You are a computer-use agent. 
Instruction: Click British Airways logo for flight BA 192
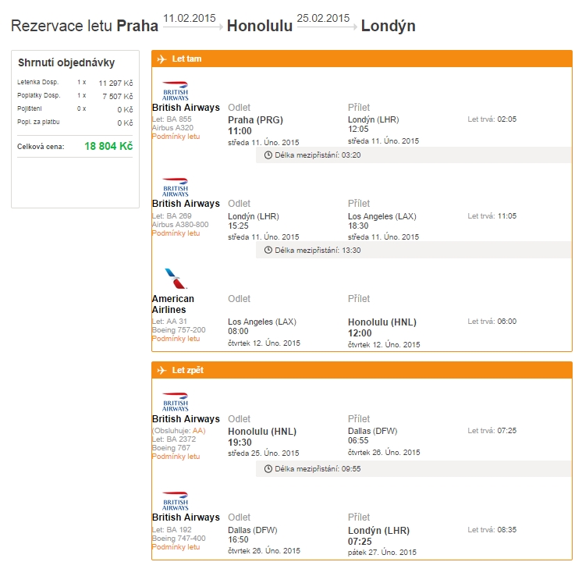(176, 500)
